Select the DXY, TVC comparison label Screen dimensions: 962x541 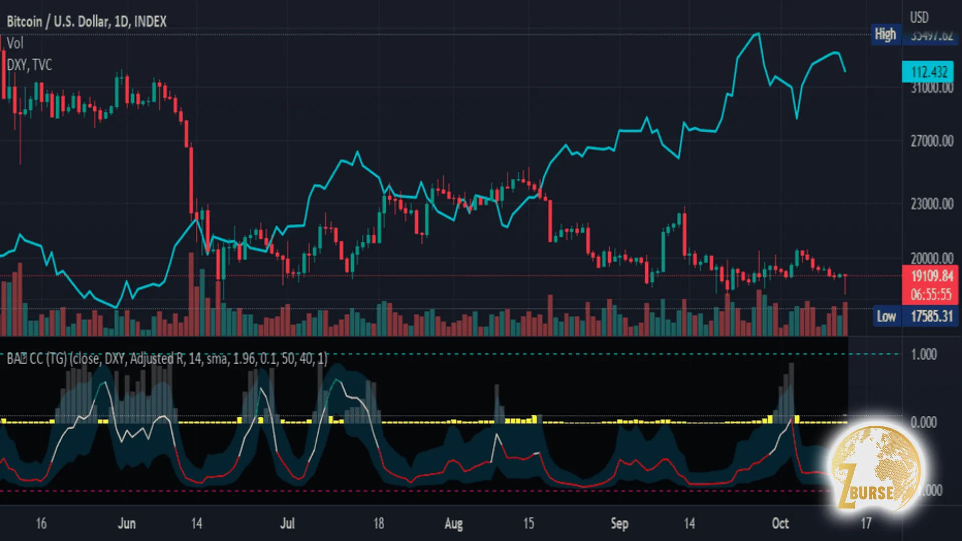tap(29, 65)
